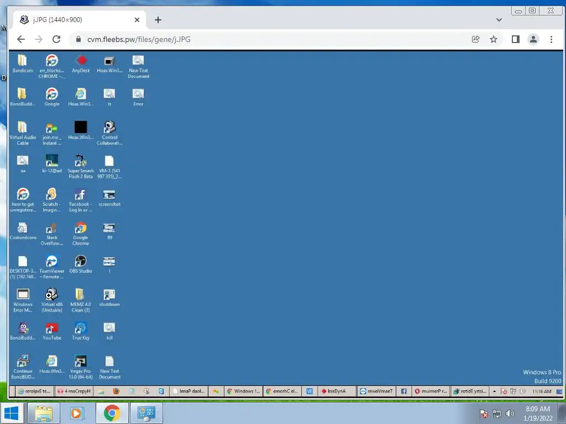Open File Explorer from the taskbar
Viewport: 566px width, 424px height.
[x=43, y=413]
